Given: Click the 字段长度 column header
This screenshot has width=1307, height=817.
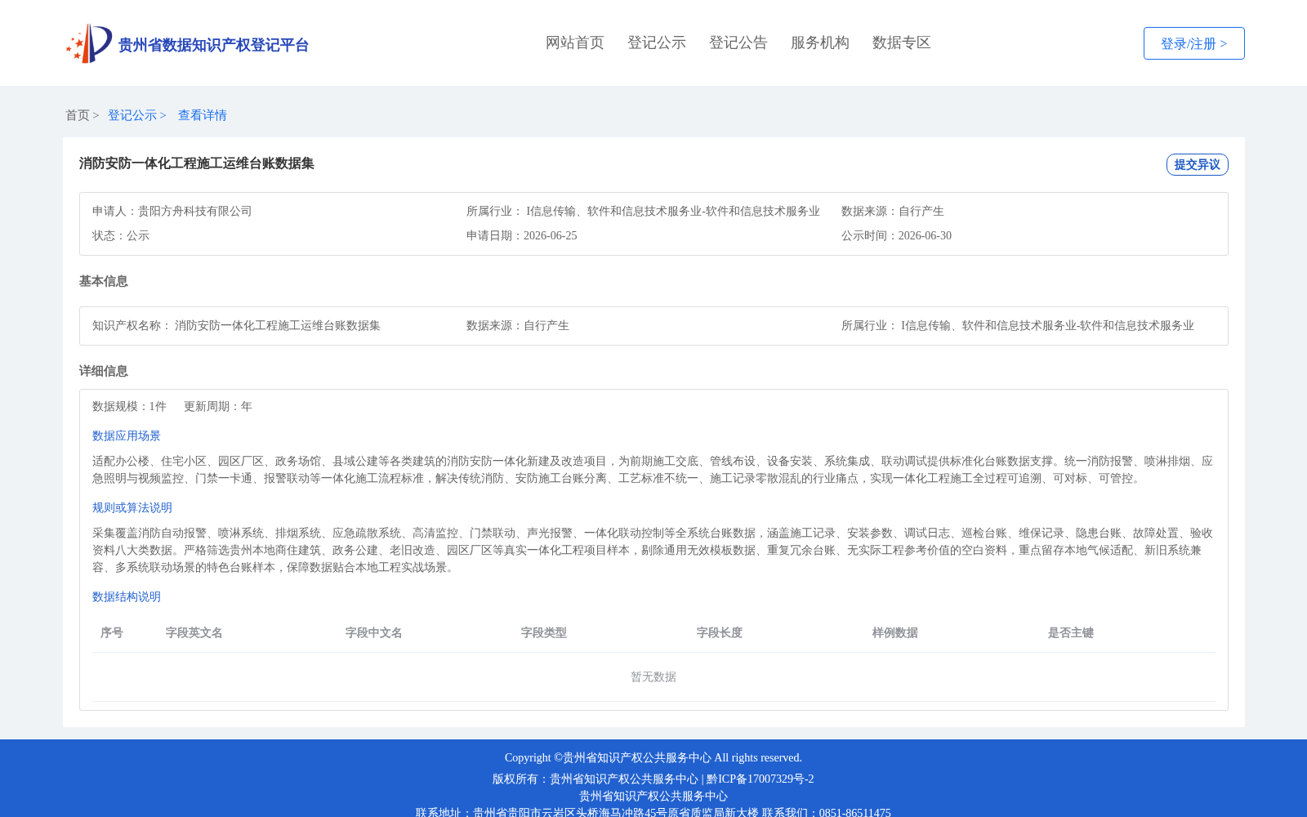Looking at the screenshot, I should coord(720,632).
